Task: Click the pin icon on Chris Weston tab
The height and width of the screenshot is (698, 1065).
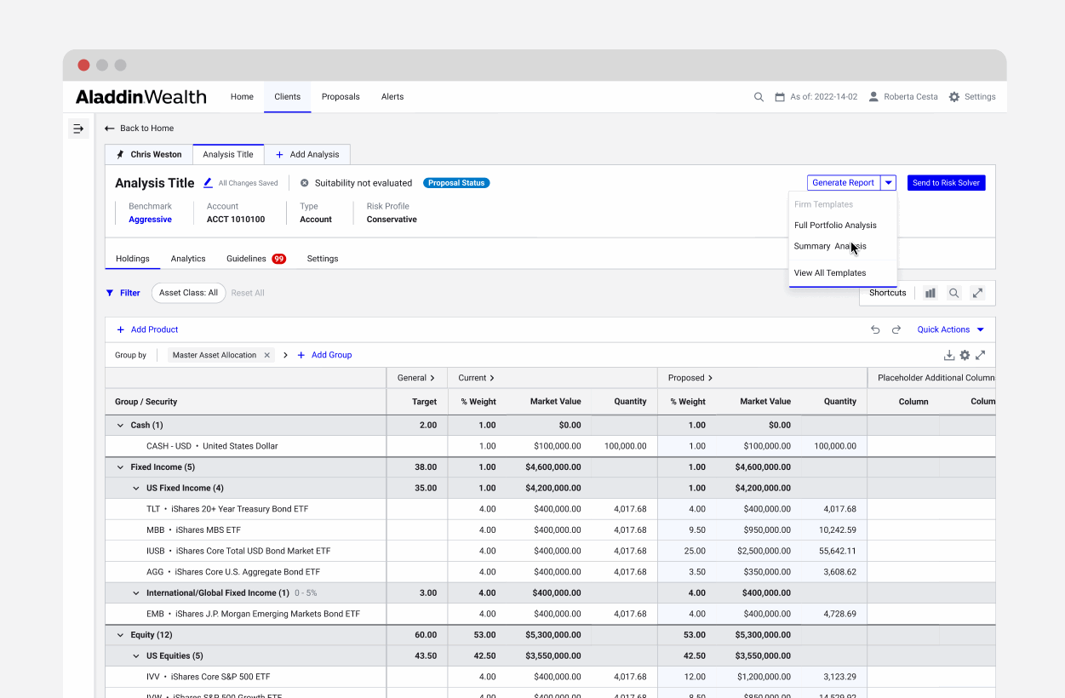Action: click(x=120, y=155)
